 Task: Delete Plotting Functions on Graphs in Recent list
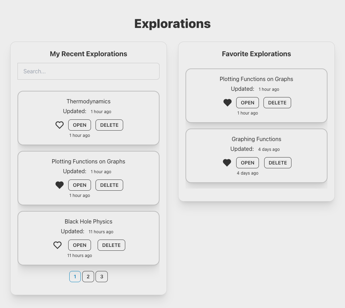click(109, 185)
